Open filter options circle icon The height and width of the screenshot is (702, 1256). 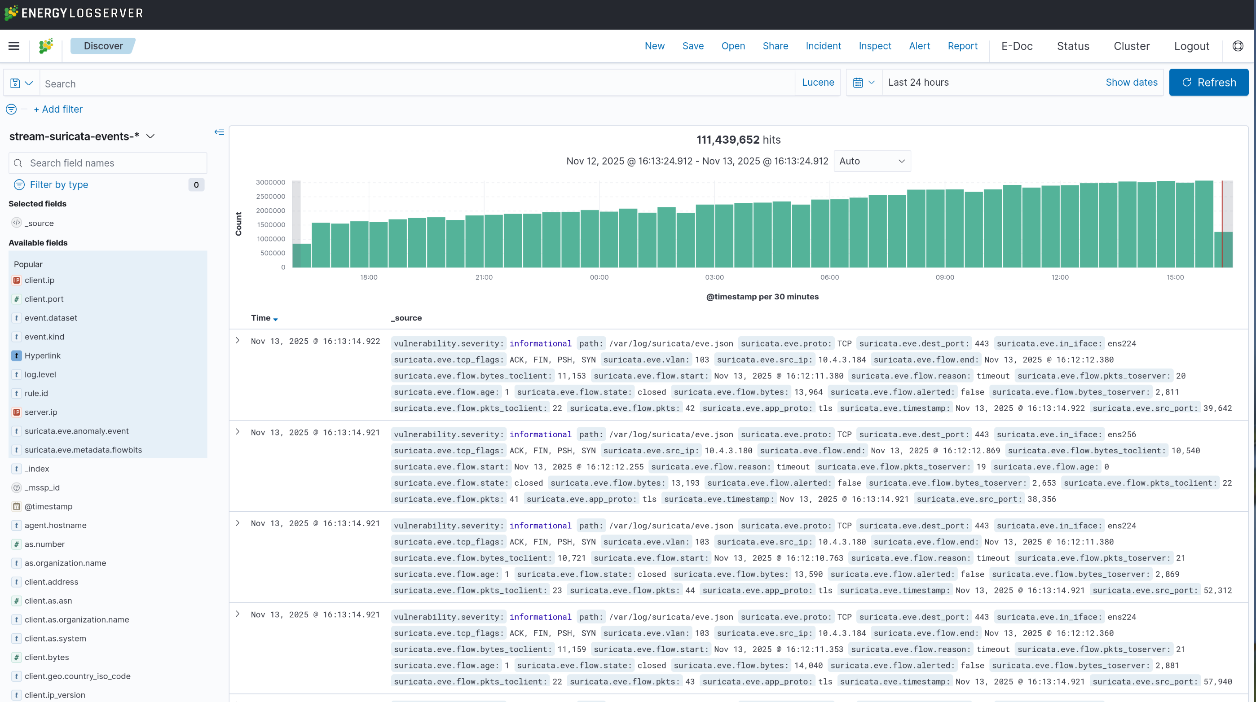[x=11, y=109]
